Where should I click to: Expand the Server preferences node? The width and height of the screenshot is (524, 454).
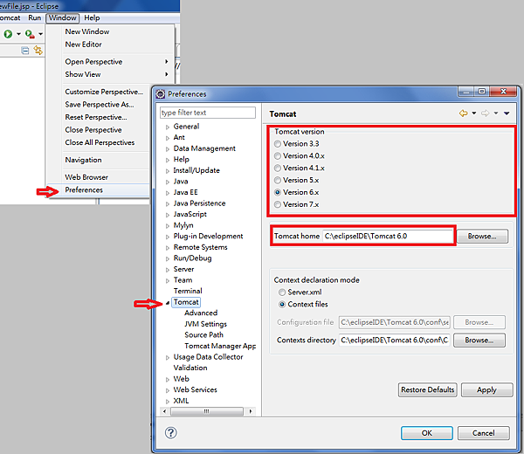(168, 270)
